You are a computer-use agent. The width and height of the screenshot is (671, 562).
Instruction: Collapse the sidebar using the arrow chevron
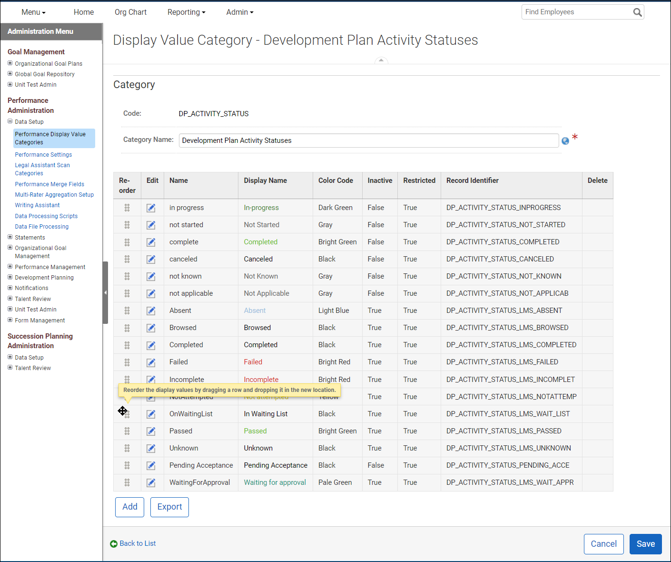[105, 292]
